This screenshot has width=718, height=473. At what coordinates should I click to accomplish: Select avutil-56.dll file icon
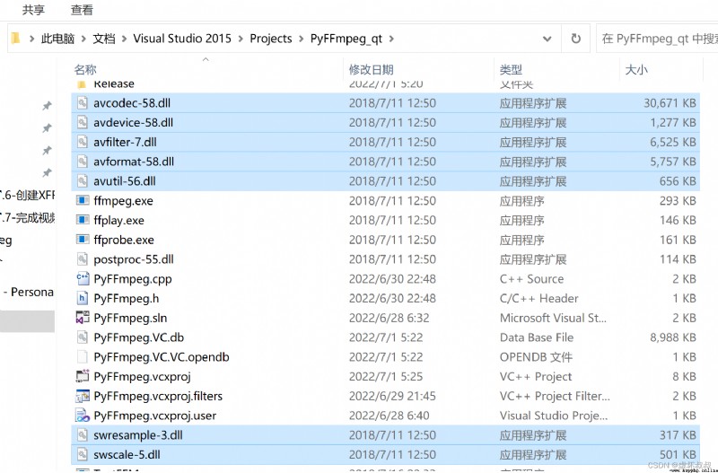pos(82,181)
